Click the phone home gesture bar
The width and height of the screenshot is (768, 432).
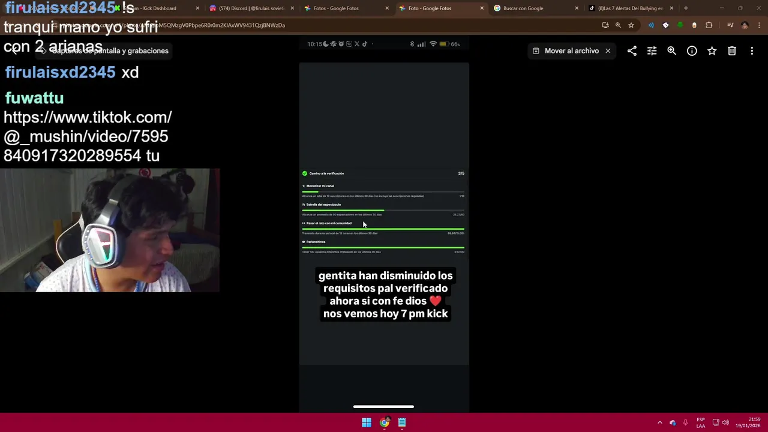coord(383,407)
